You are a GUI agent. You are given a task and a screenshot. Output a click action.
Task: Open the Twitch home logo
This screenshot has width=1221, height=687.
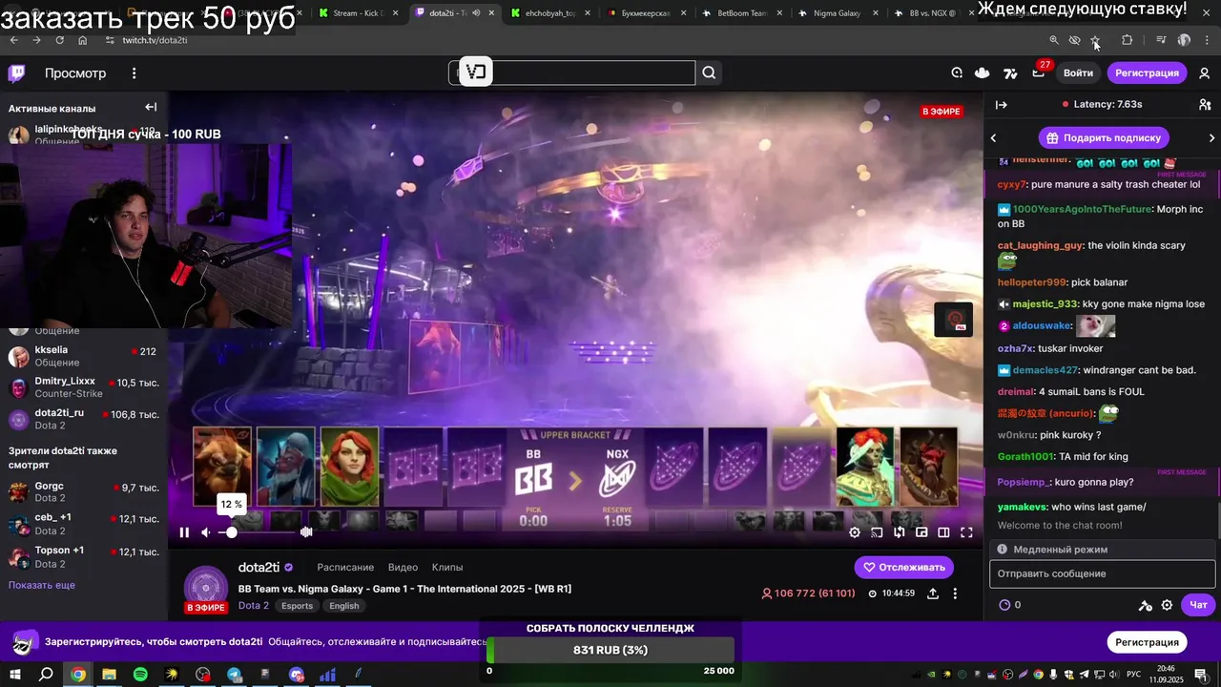coord(17,73)
